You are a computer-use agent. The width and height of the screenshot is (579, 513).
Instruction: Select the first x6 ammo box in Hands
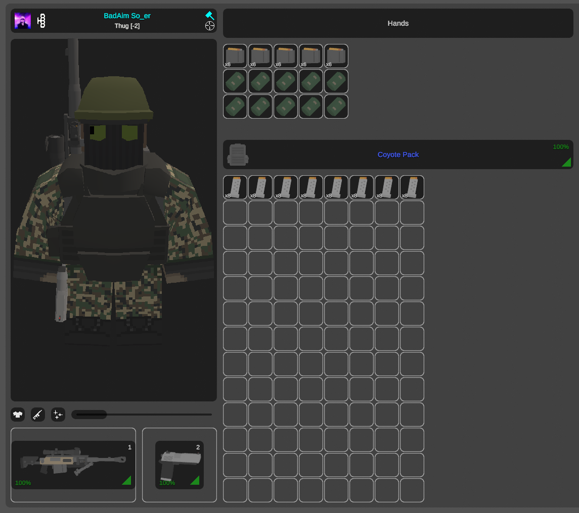235,56
